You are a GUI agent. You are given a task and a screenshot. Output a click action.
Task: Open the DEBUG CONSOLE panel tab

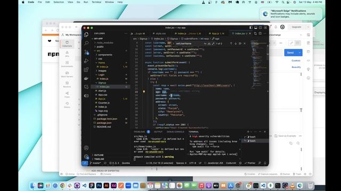(x=175, y=132)
